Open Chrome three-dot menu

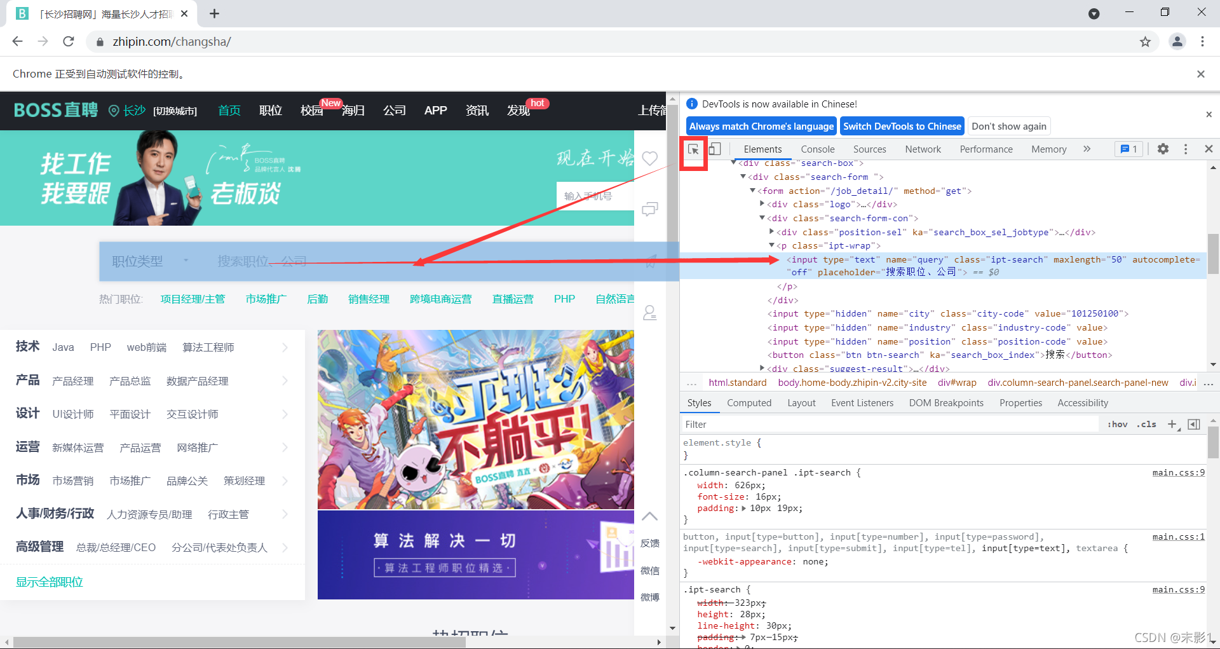1202,41
